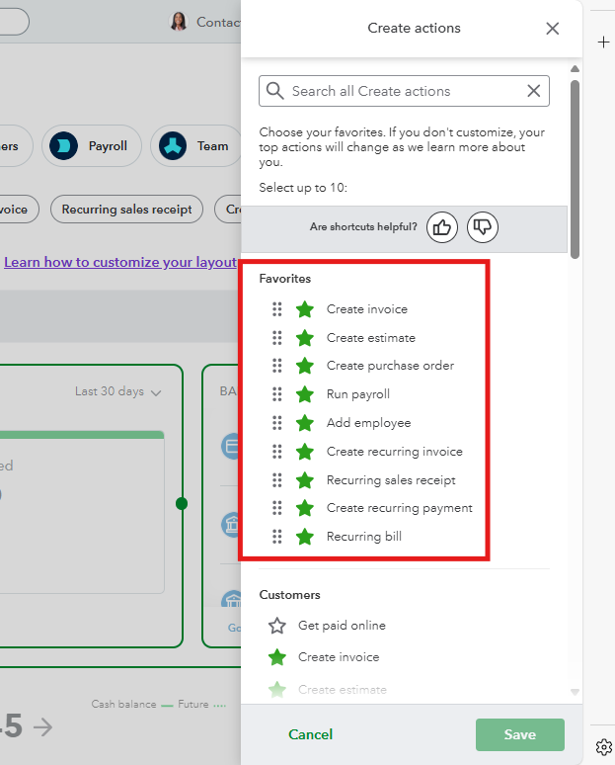This screenshot has height=765, width=615.
Task: Grab the drag handle for Recurring bill
Action: tap(276, 536)
